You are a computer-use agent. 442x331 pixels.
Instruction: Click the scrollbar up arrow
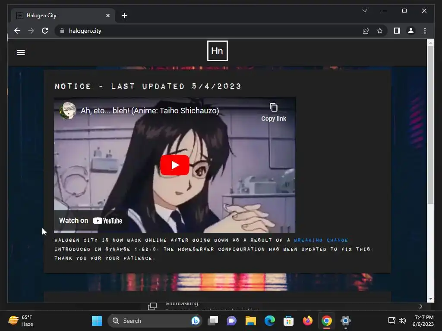point(430,43)
